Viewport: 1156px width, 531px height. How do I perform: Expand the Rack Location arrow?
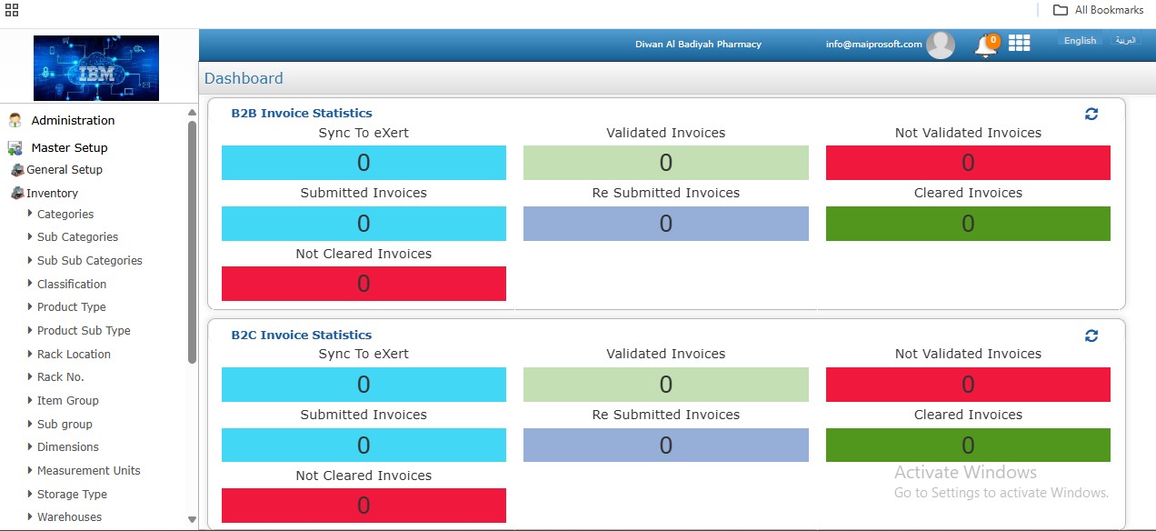click(30, 354)
